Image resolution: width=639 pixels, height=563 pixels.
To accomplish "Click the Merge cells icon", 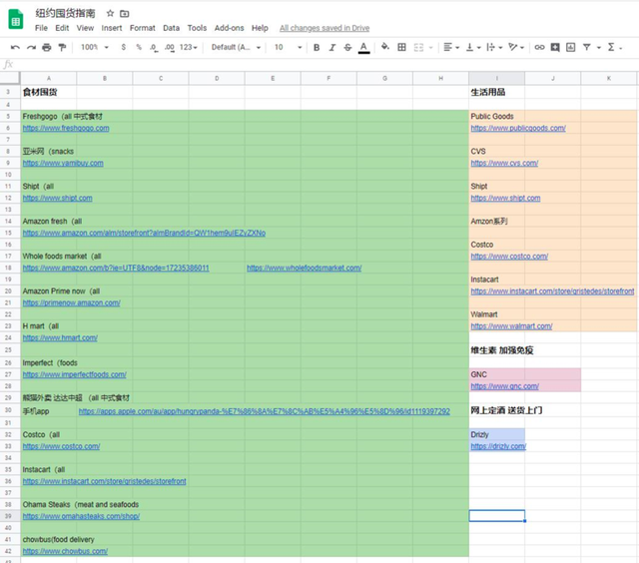I will (418, 48).
